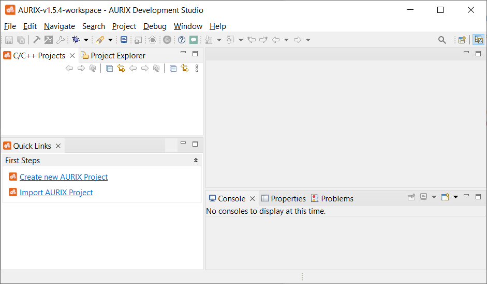Image resolution: width=487 pixels, height=284 pixels.
Task: Minimize the Console panel
Action: pyautogui.click(x=466, y=195)
